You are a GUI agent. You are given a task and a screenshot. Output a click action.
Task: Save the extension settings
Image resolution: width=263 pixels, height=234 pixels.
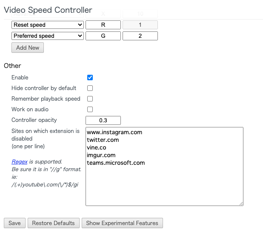tap(14, 223)
